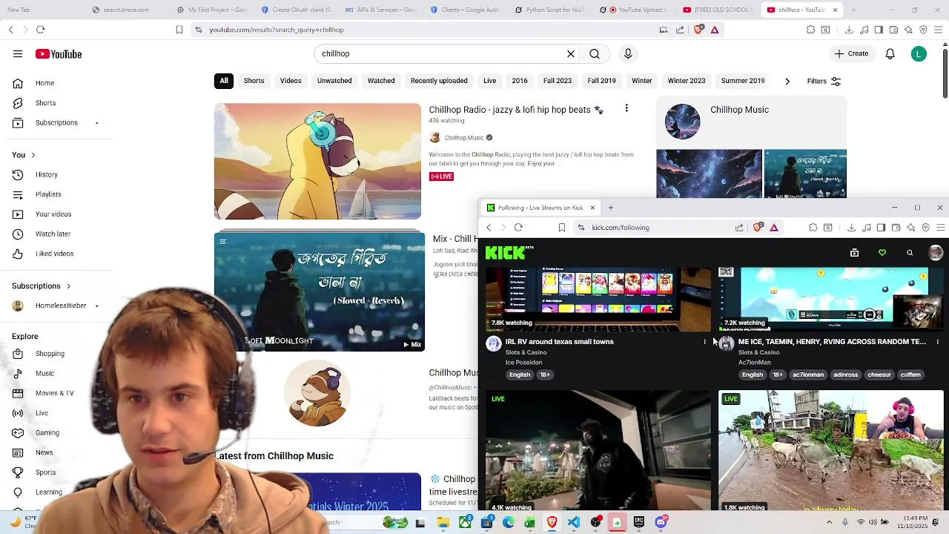949x534 pixels.
Task: Select the All filter chip
Action: 224,81
